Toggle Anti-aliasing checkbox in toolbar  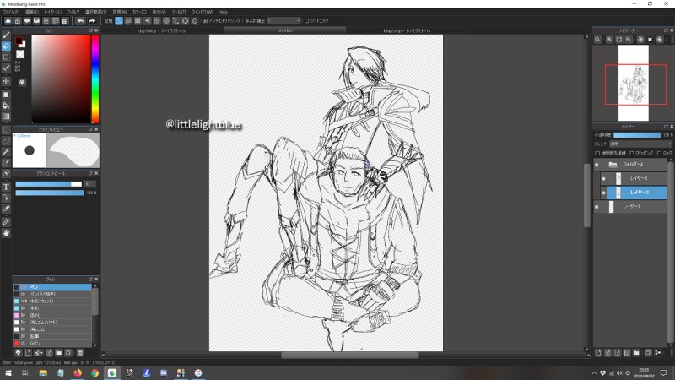205,20
